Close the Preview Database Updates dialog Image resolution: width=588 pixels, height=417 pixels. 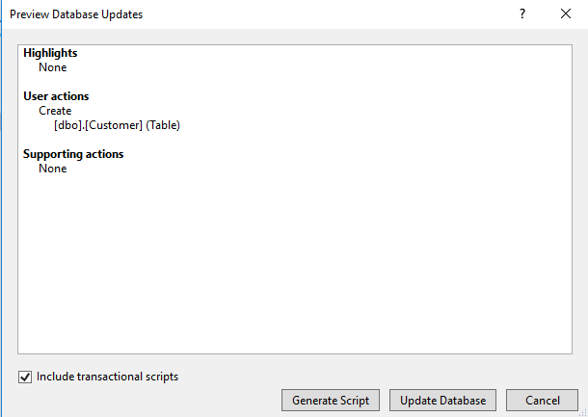point(565,14)
